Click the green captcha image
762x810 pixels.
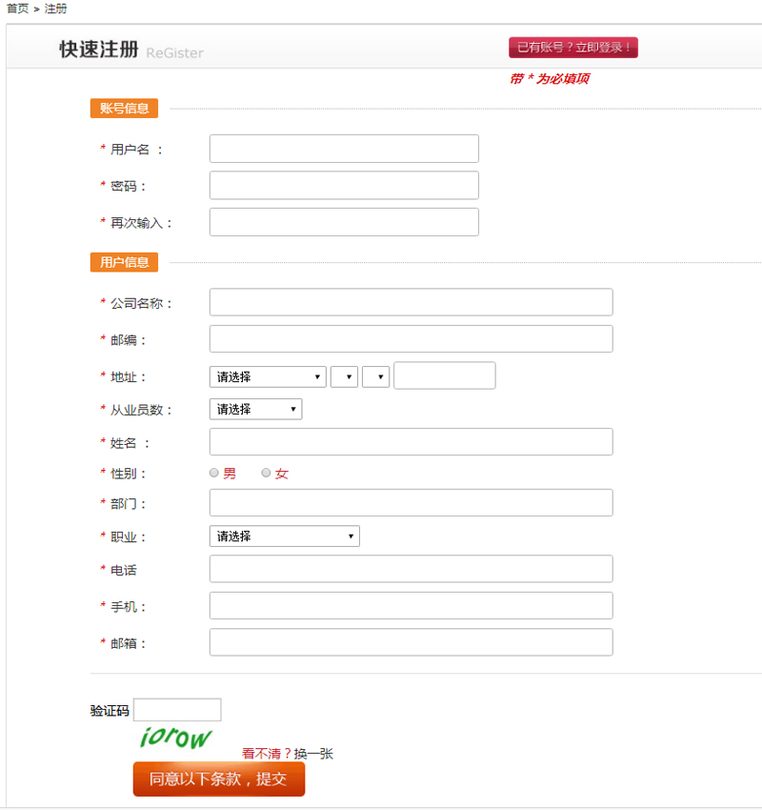[x=176, y=738]
